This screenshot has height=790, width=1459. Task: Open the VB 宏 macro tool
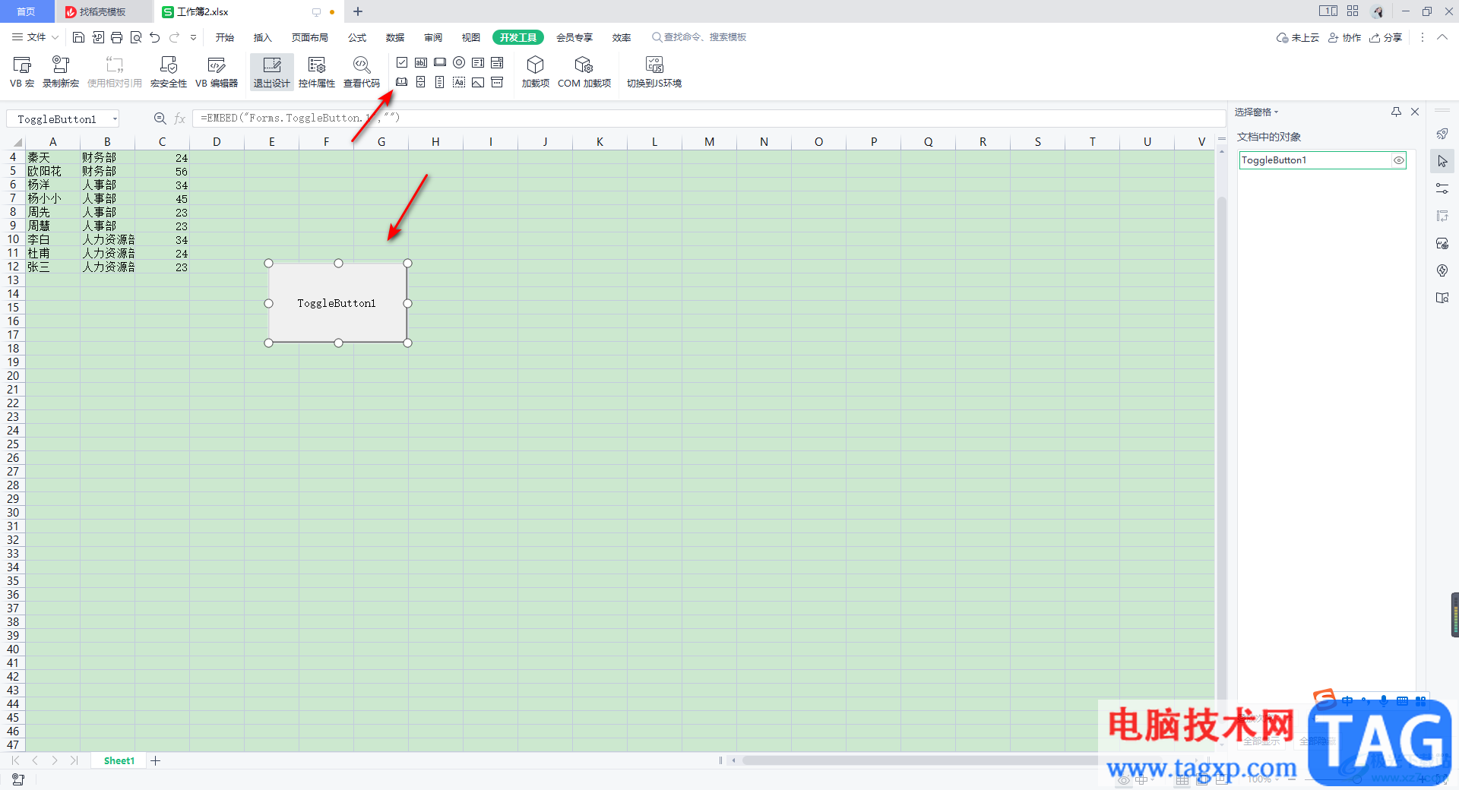pyautogui.click(x=22, y=72)
